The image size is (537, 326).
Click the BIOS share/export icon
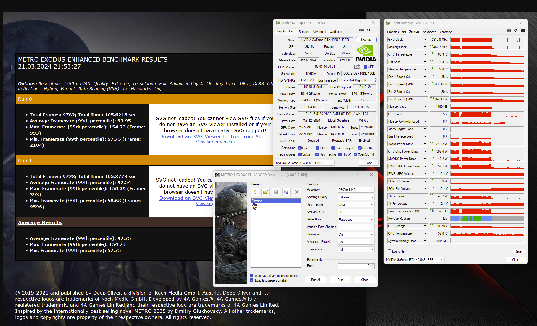point(357,67)
